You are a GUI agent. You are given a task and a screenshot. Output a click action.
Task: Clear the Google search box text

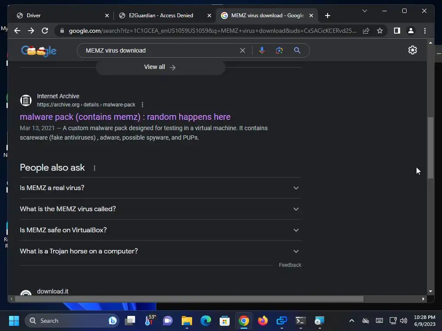243,51
